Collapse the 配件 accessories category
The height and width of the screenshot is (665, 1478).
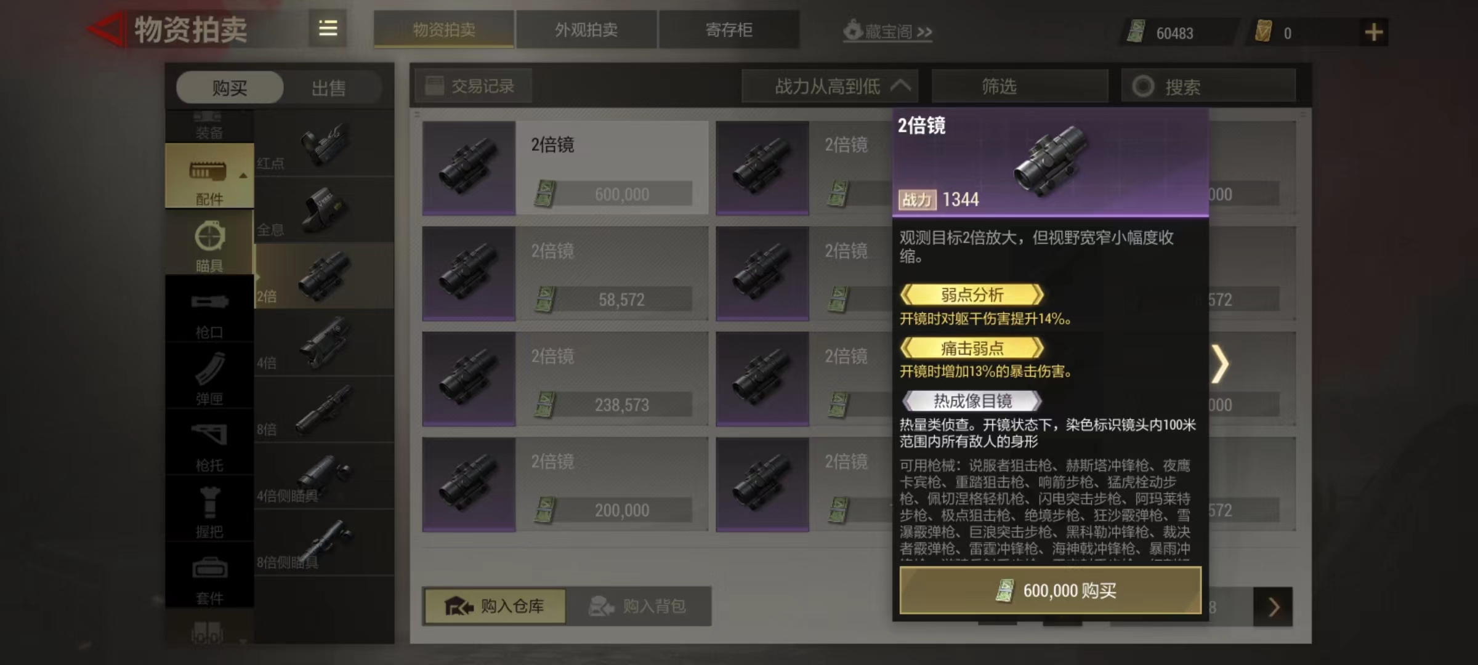click(x=209, y=176)
